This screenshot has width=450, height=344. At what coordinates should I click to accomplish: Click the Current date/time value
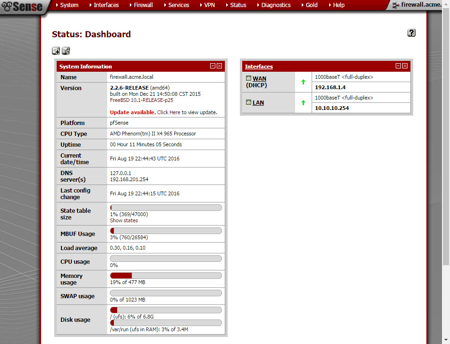click(144, 159)
